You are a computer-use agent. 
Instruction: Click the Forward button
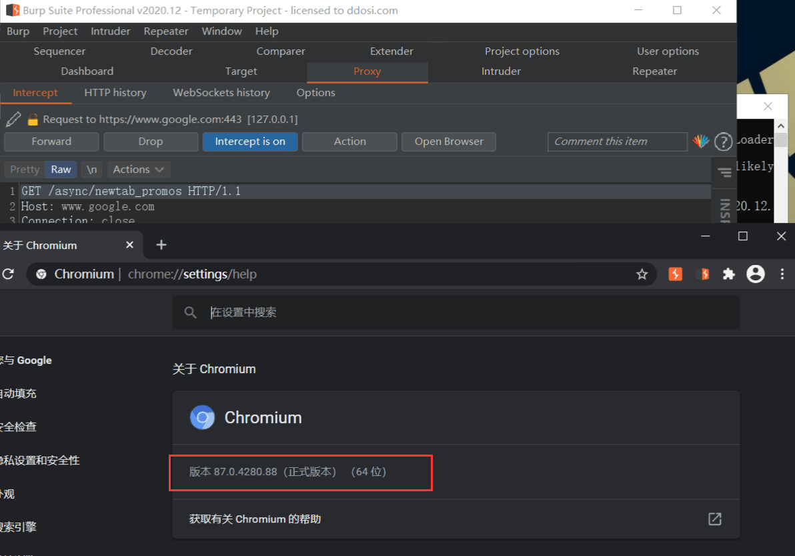tap(51, 142)
